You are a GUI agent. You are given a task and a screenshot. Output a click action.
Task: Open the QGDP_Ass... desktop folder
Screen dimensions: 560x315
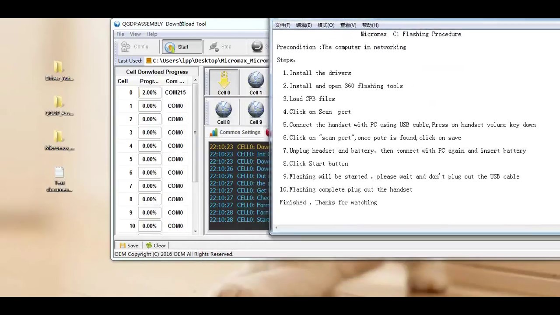(59, 106)
